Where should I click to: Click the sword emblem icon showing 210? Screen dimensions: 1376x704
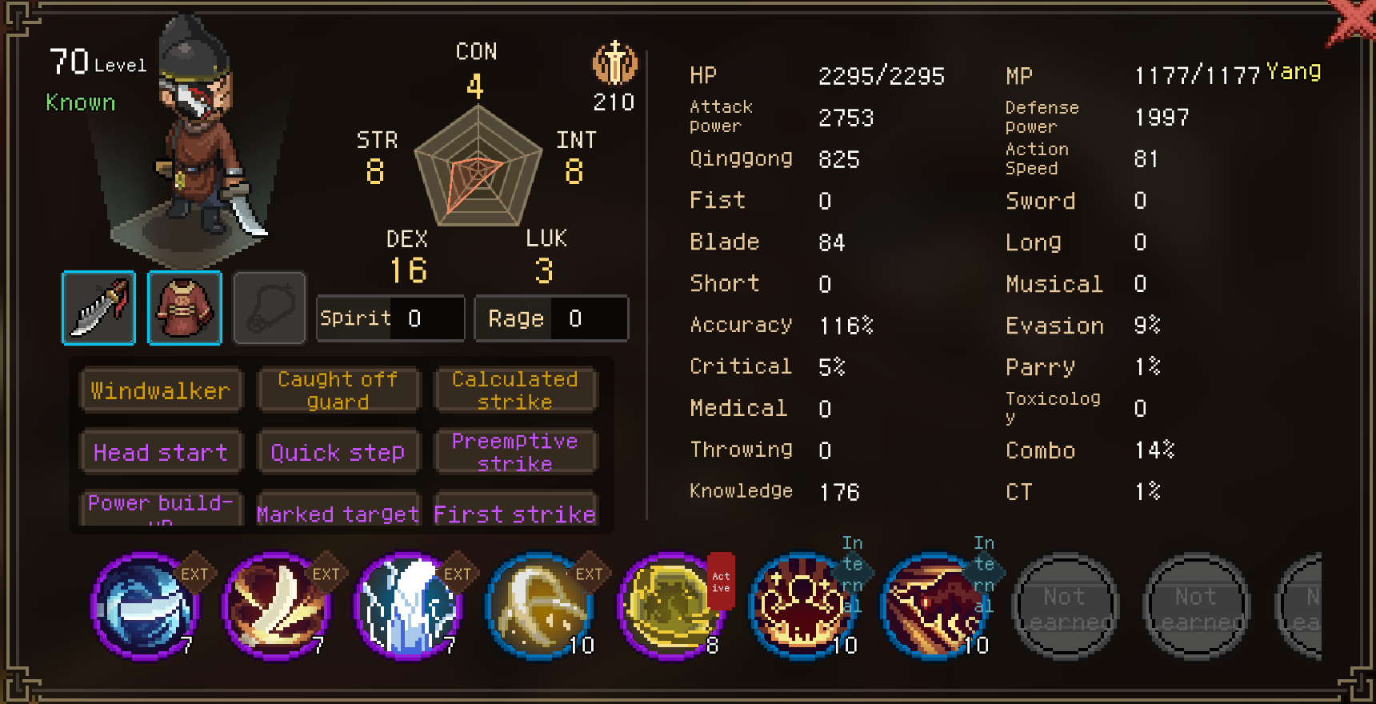[614, 64]
